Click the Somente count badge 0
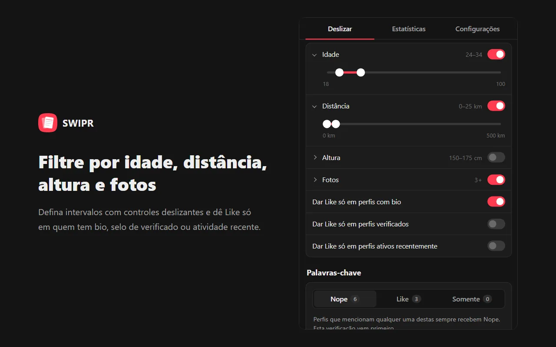This screenshot has height=347, width=556. coord(488,299)
